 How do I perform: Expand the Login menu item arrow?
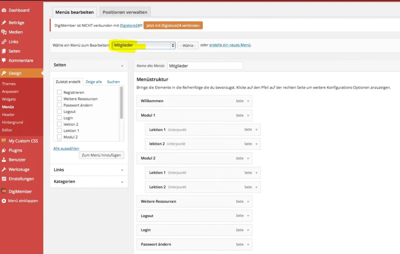(248, 230)
